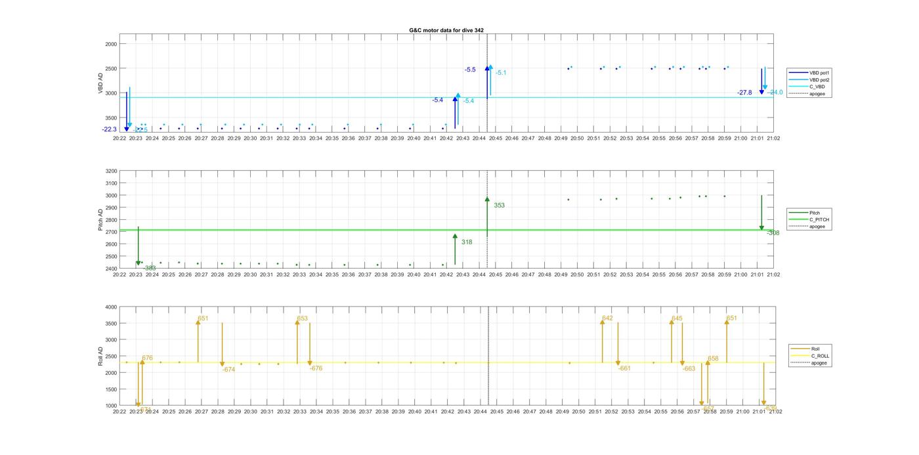Click the "653" roll annotation

(x=303, y=318)
